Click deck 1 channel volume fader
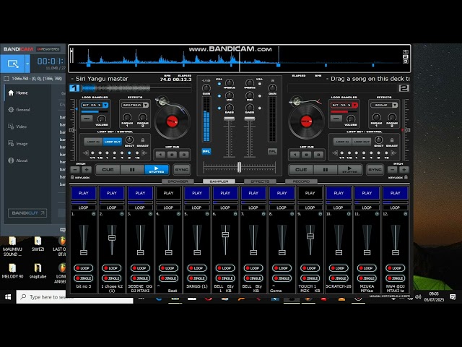 point(230,119)
